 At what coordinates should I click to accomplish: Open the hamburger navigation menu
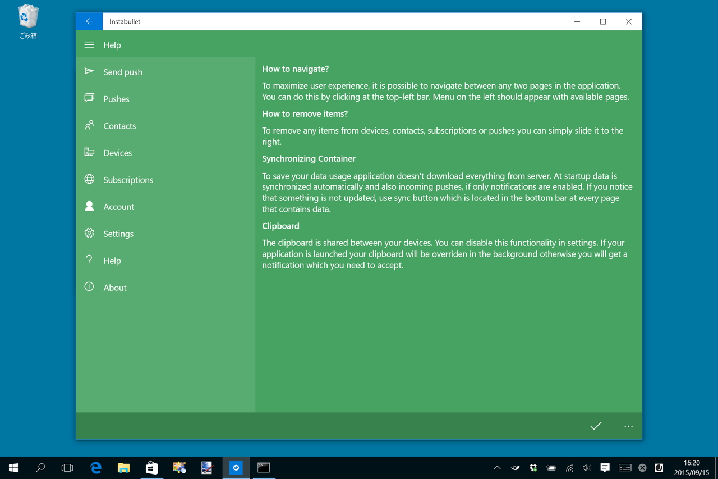(x=89, y=45)
